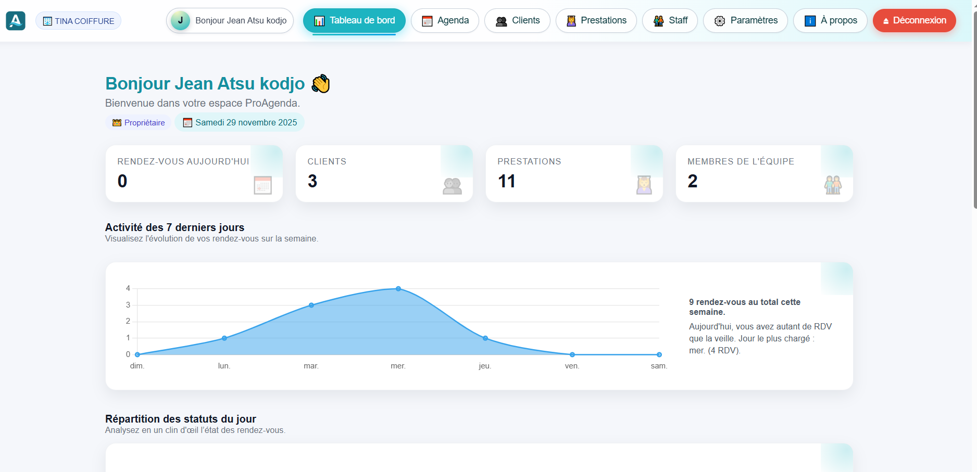Click the J avatar next to user name
This screenshot has width=977, height=472.
click(x=180, y=21)
